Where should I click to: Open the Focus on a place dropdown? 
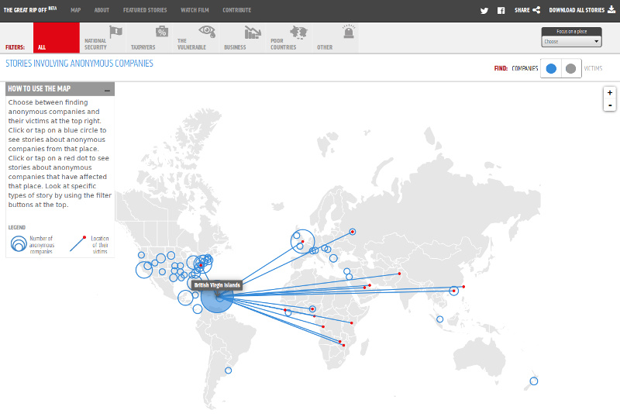[x=571, y=41]
